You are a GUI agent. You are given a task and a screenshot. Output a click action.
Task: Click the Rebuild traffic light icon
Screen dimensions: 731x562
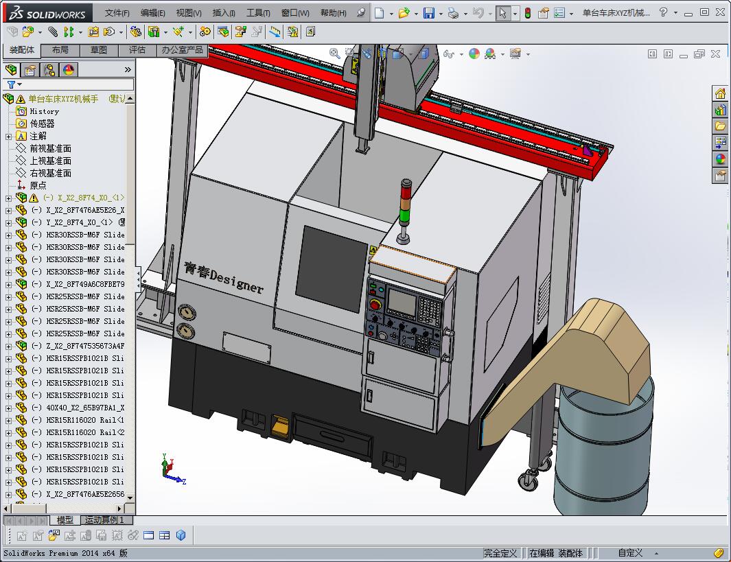point(527,13)
